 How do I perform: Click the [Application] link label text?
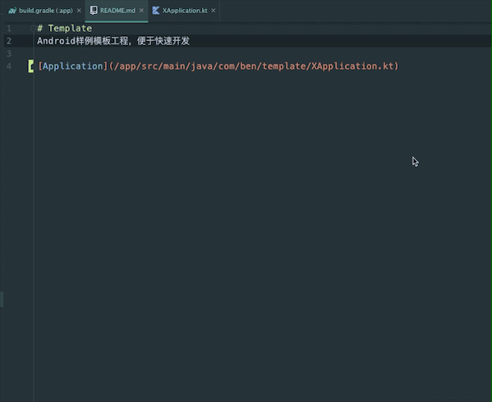pyautogui.click(x=73, y=66)
